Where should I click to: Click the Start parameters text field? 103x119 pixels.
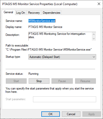(64, 99)
